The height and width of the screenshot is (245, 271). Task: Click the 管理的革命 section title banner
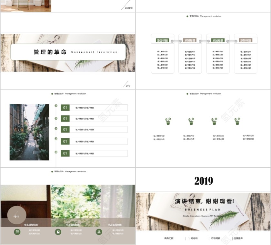(x=68, y=52)
